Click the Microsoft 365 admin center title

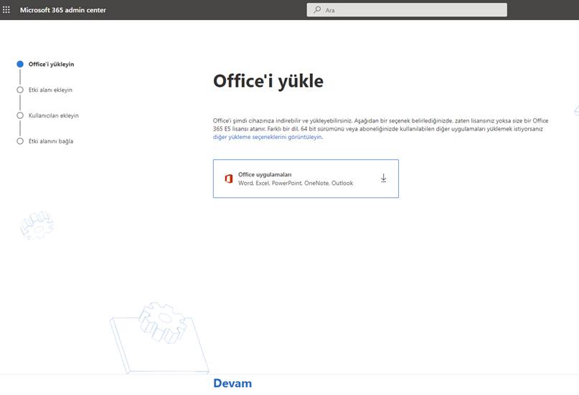coord(62,10)
